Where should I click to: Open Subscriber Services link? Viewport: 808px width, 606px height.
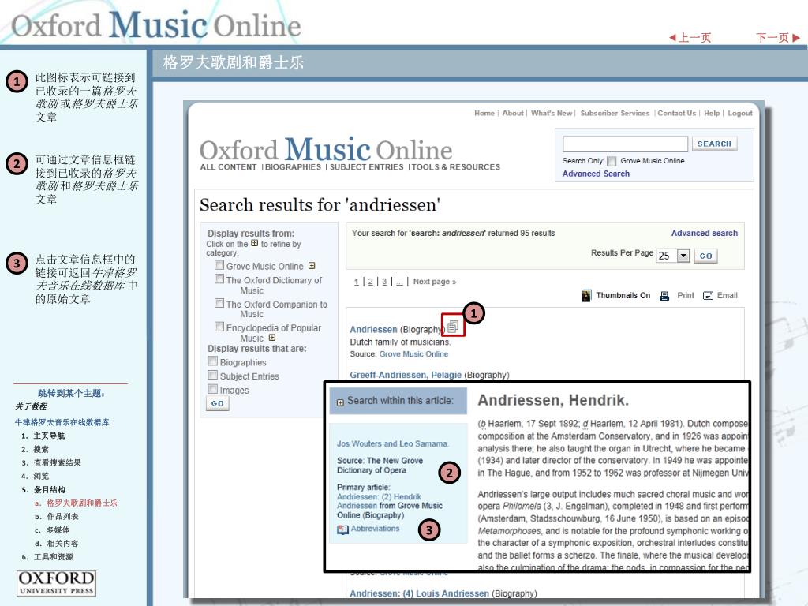pos(615,113)
